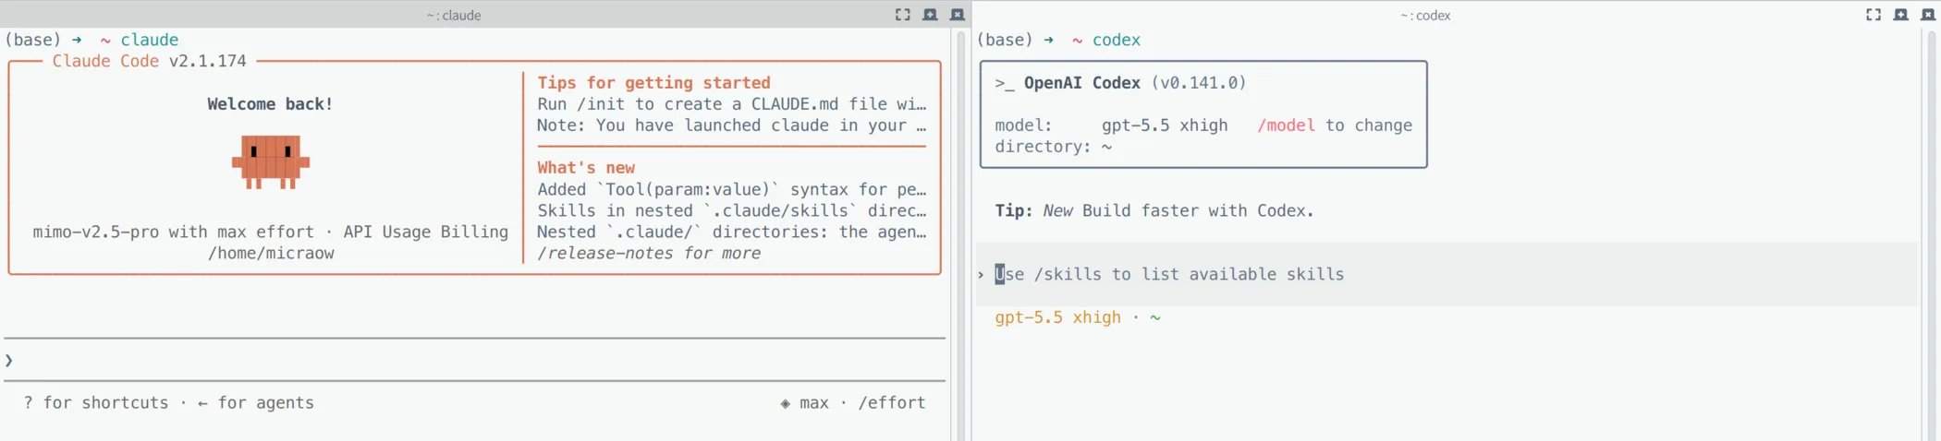This screenshot has width=1941, height=441.
Task: Click 'Run /init to create a CLAUDE.md' tip
Action: click(731, 103)
